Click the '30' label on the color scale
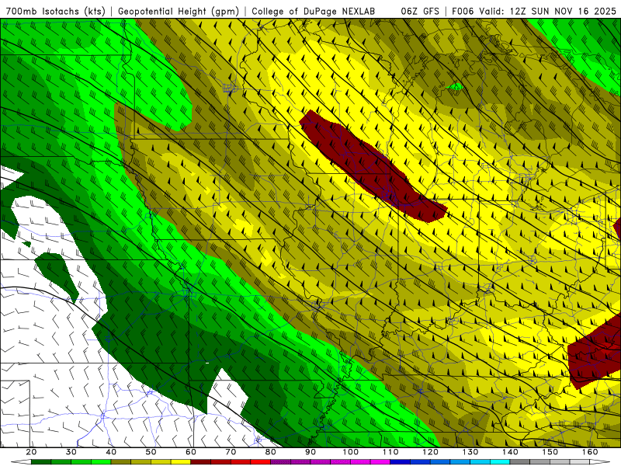 tap(71, 452)
